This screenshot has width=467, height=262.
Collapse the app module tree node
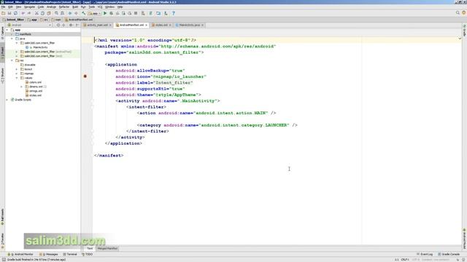(x=7, y=30)
